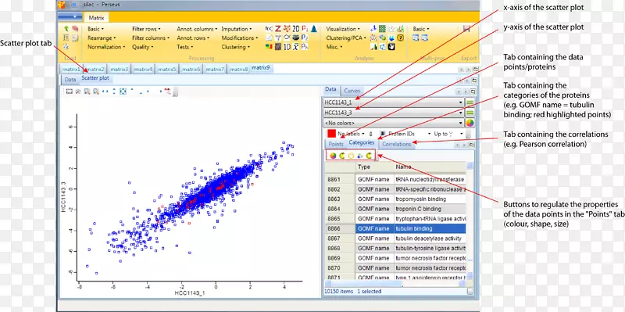
Task: Click the color wheel icon in Categories toolbar
Action: [333, 156]
